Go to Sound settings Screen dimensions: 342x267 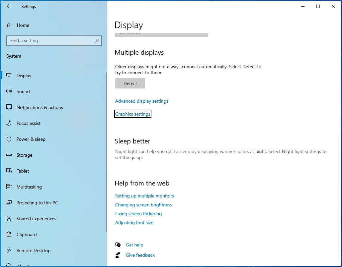pos(53,91)
